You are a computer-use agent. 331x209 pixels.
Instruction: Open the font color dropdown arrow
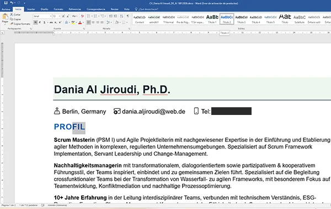(x=83, y=23)
